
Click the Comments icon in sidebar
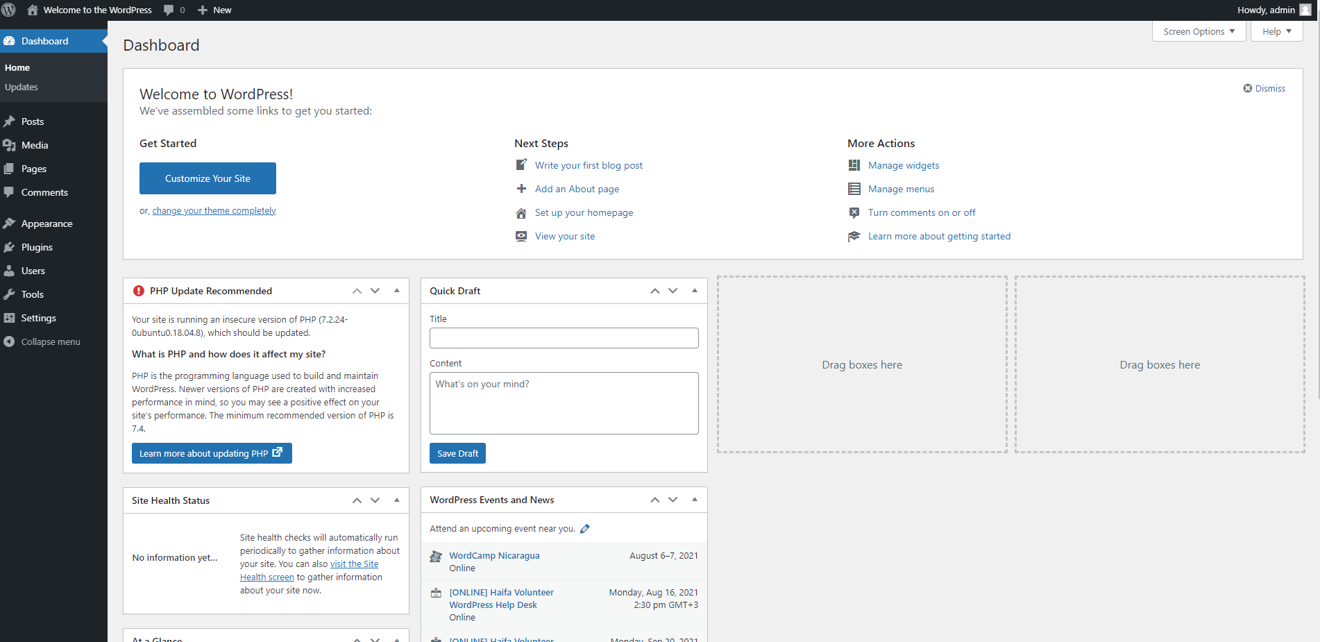(x=9, y=192)
